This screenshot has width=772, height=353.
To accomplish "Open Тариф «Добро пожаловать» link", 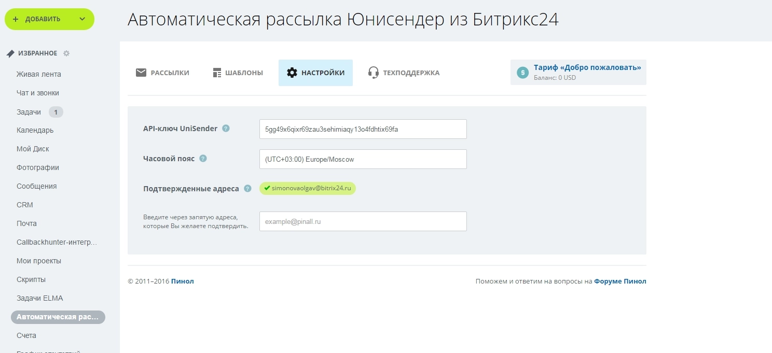I will 587,68.
